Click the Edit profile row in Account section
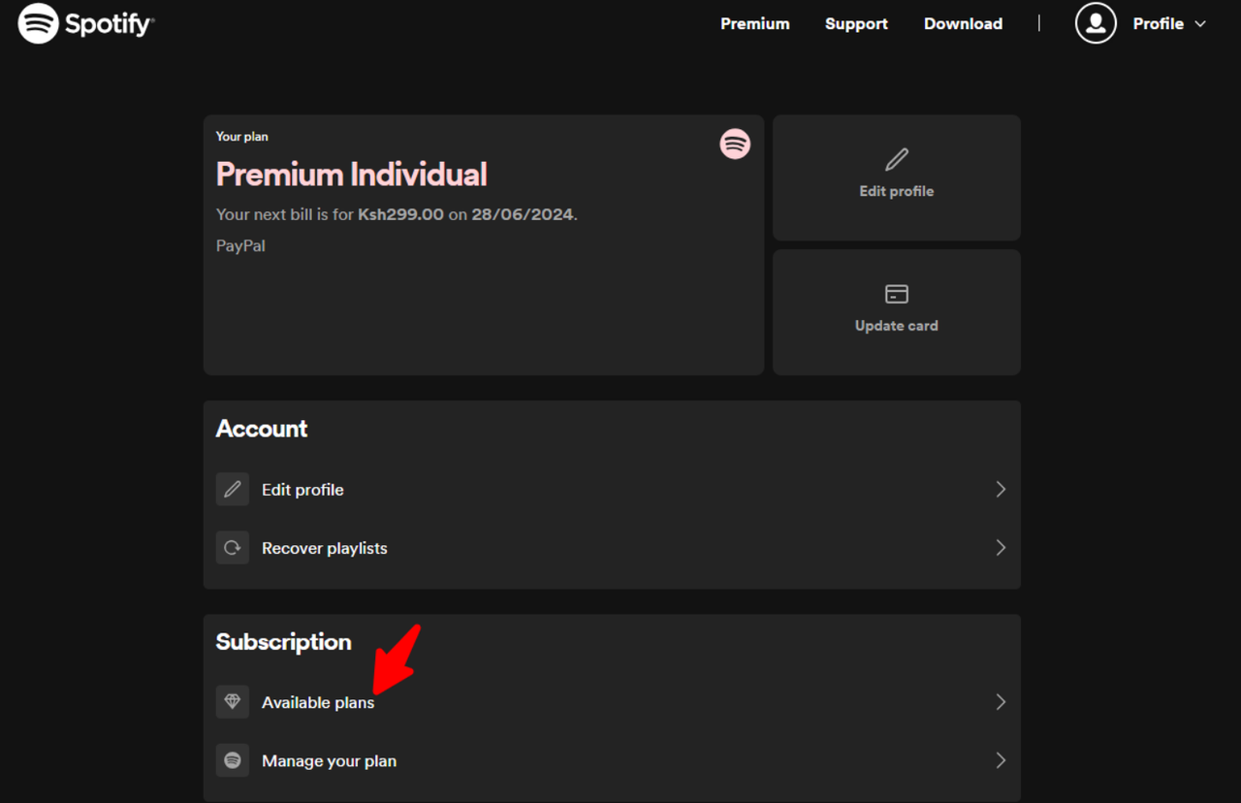The height and width of the screenshot is (803, 1241). pyautogui.click(x=302, y=489)
